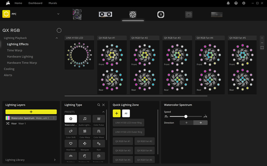267x166 pixels.
Task: Select the graphics card device thumbnail
Action: click(x=105, y=14)
